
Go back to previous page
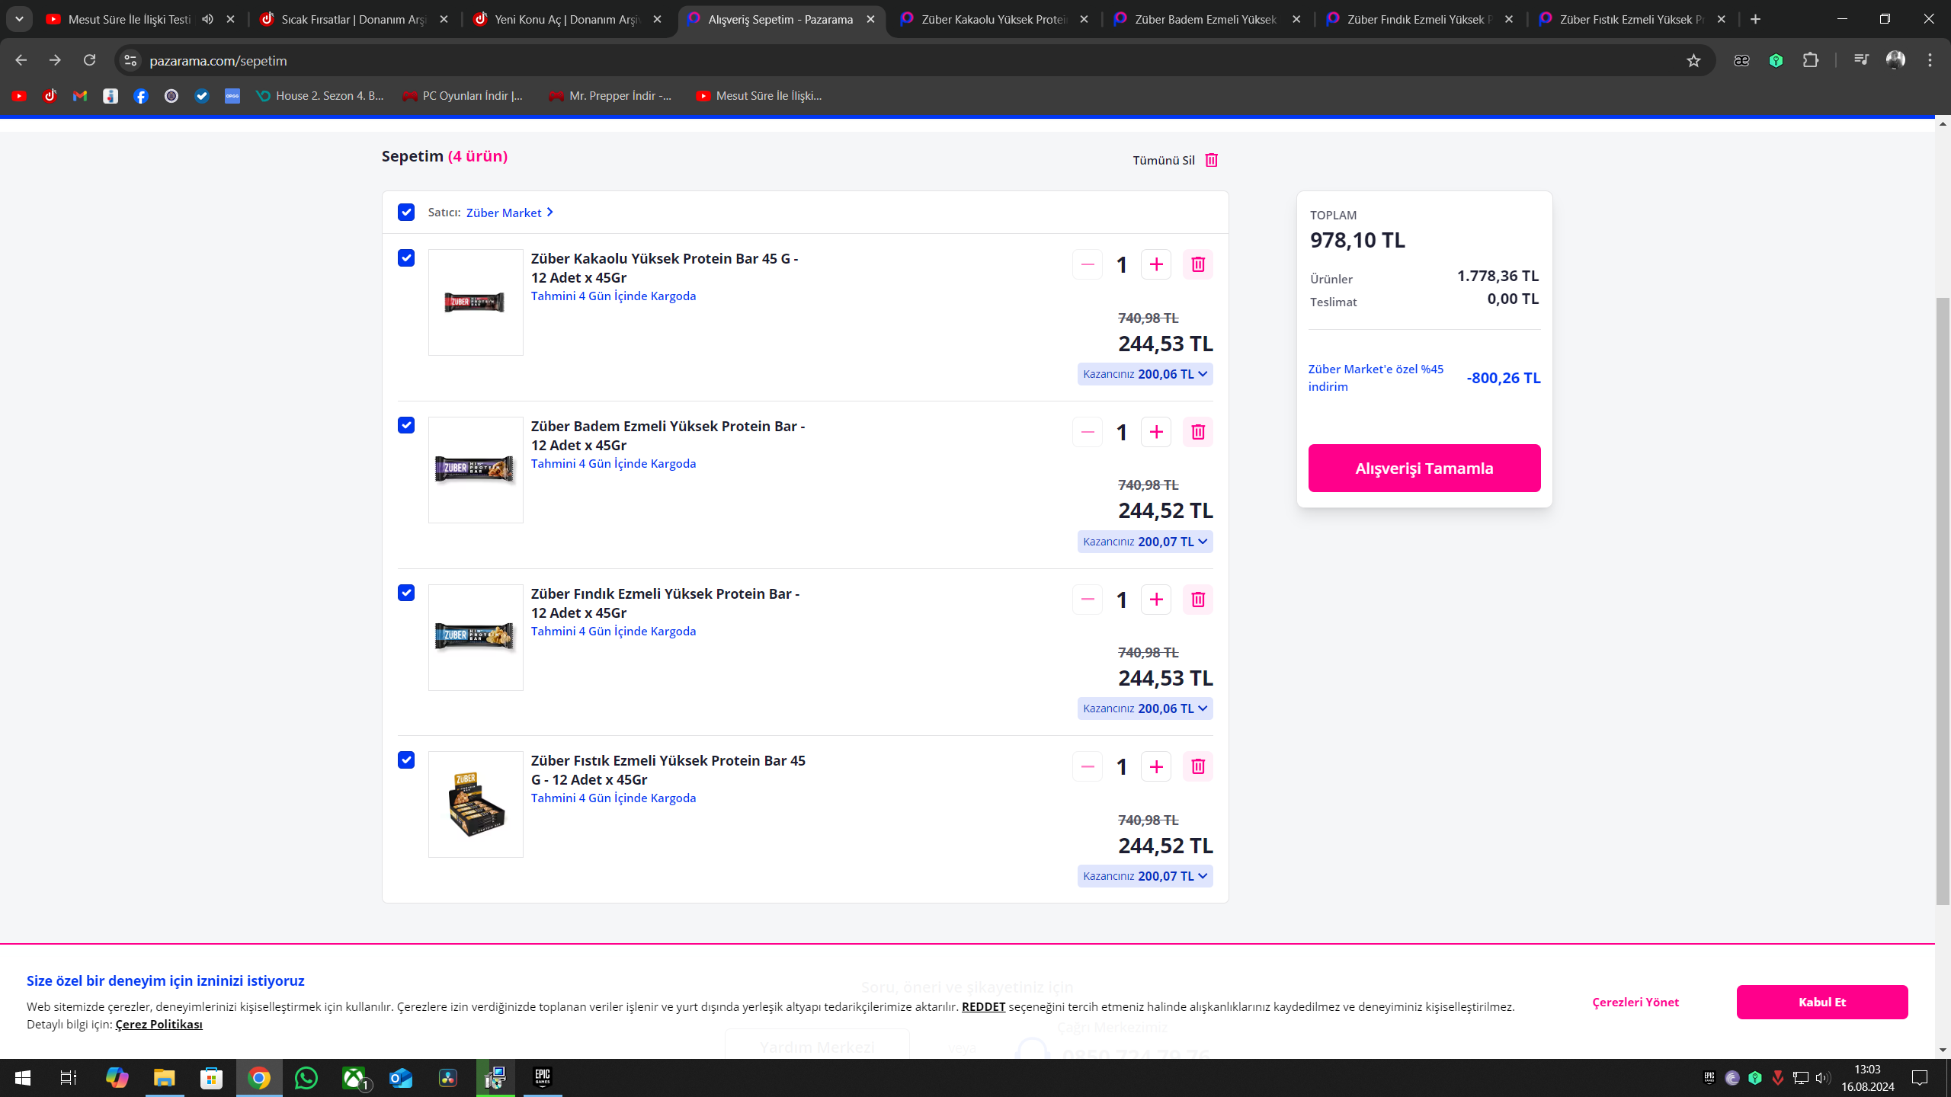pyautogui.click(x=21, y=60)
